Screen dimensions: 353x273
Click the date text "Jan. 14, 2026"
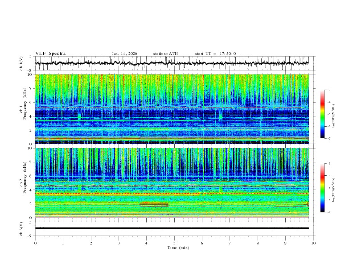tap(124, 54)
